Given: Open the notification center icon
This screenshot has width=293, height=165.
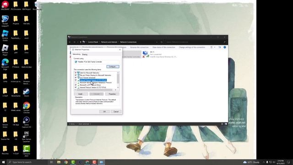Looking at the screenshot, I should click(288, 162).
